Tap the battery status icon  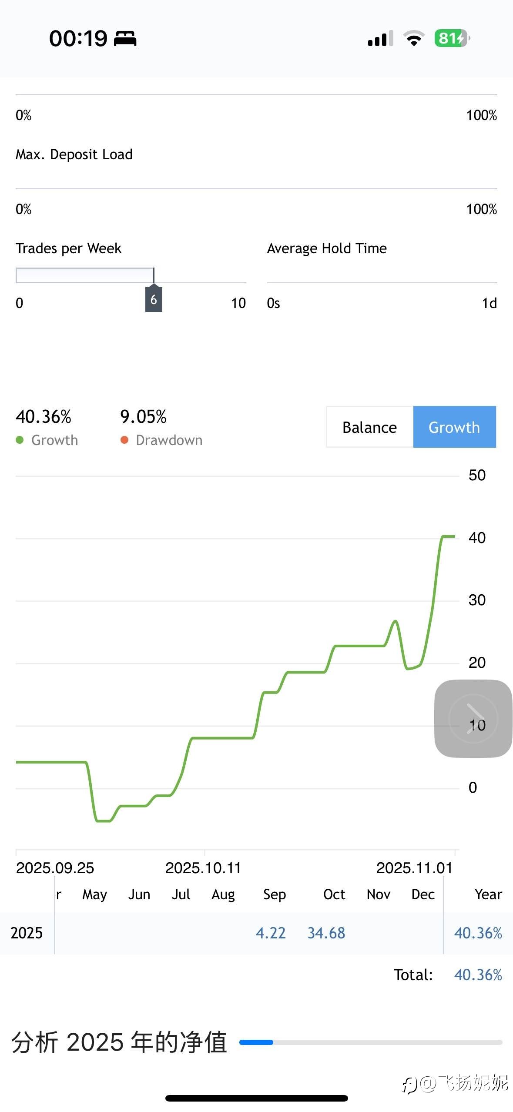coord(452,38)
